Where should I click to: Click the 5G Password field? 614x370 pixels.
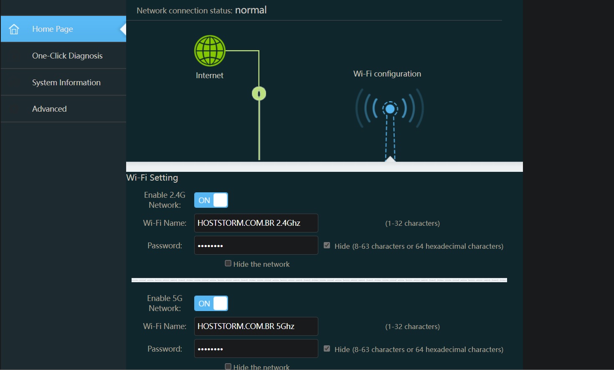[256, 349]
